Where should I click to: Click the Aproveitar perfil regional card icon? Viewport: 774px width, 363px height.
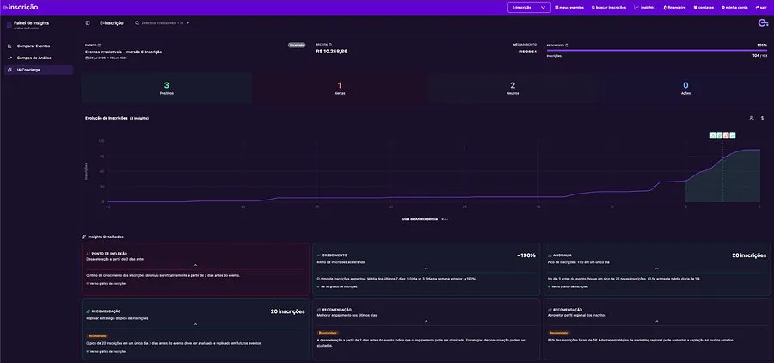point(550,309)
